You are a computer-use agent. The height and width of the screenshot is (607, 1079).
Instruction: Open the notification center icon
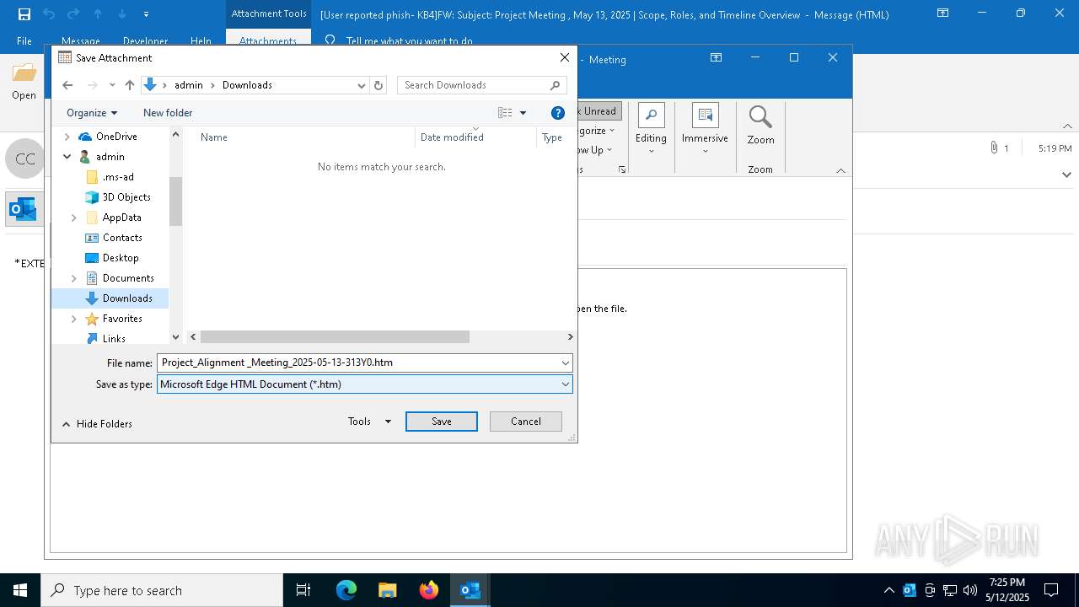click(x=1051, y=590)
